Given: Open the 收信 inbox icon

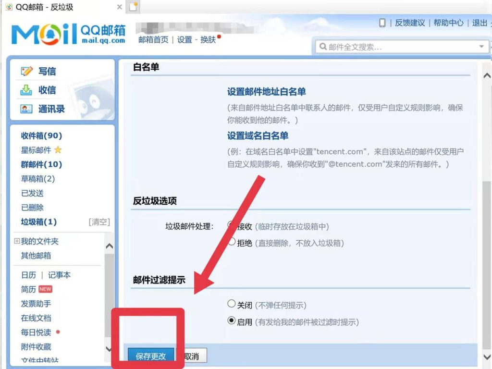Looking at the screenshot, I should point(26,90).
